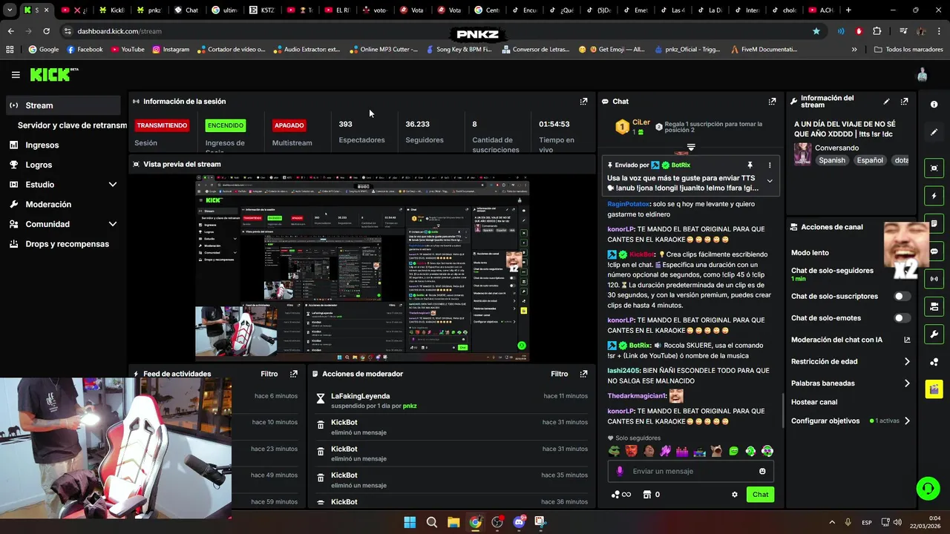This screenshot has width=950, height=534.
Task: Click the Español tag
Action: tap(871, 160)
